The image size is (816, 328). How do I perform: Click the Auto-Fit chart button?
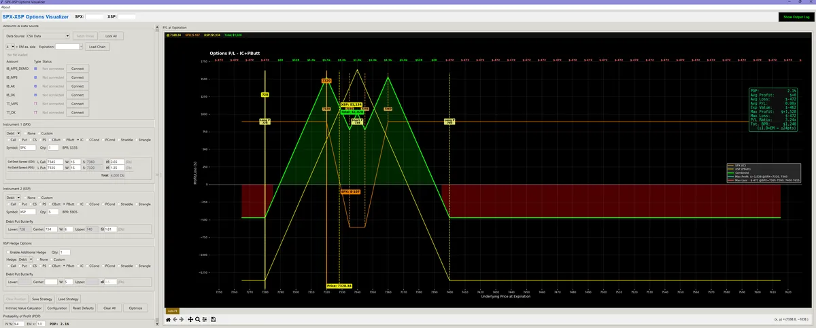pyautogui.click(x=173, y=312)
